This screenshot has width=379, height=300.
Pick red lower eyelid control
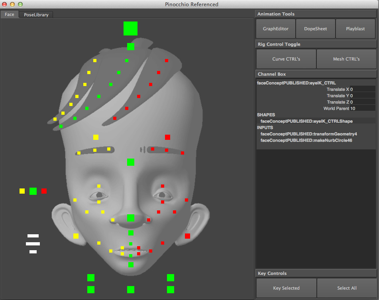[x=163, y=202]
